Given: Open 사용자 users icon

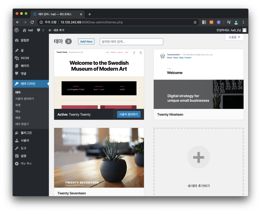Looking at the screenshot, I should tap(17, 140).
